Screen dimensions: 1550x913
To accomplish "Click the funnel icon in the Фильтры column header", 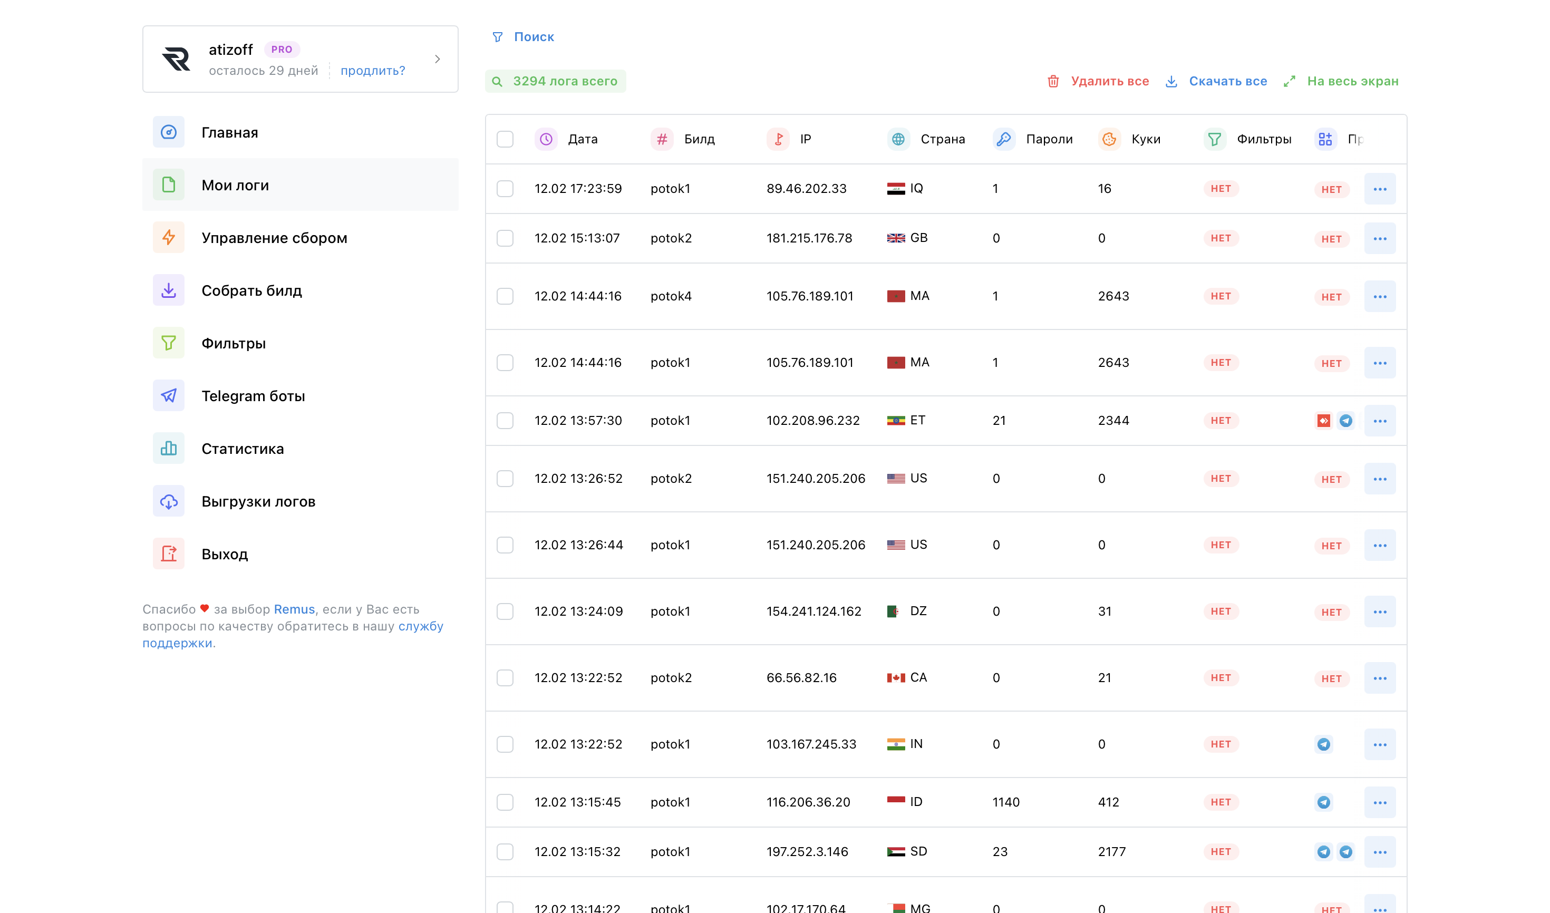I will point(1215,139).
